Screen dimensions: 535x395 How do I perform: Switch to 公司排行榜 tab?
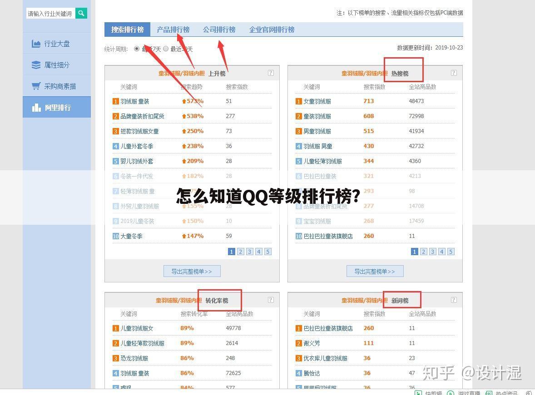[219, 30]
